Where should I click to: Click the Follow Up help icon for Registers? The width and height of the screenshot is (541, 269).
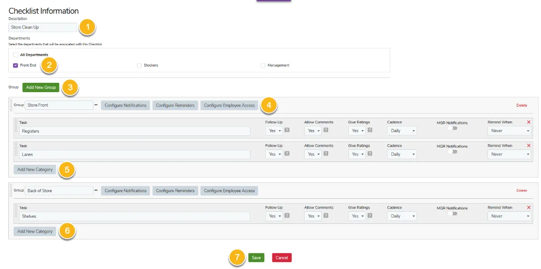click(x=287, y=130)
